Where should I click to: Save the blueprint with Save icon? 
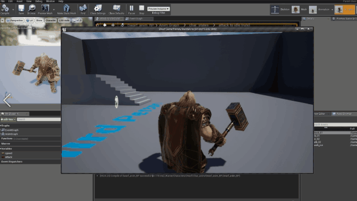[x=21, y=9]
